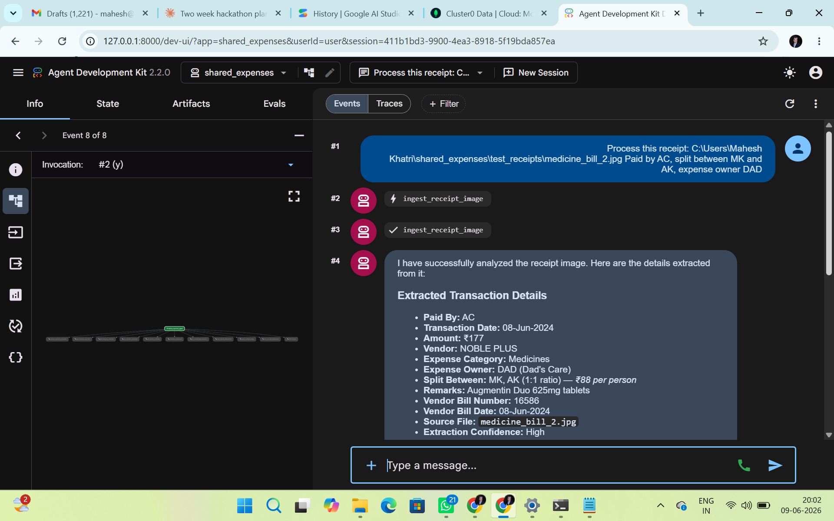Open the response sidebar icon
This screenshot has width=834, height=521.
coord(16,264)
